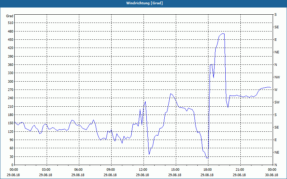This screenshot has height=179, width=287.
Task: Click the 'Windrichtung [Grad]' chart title
Action: click(x=145, y=3)
